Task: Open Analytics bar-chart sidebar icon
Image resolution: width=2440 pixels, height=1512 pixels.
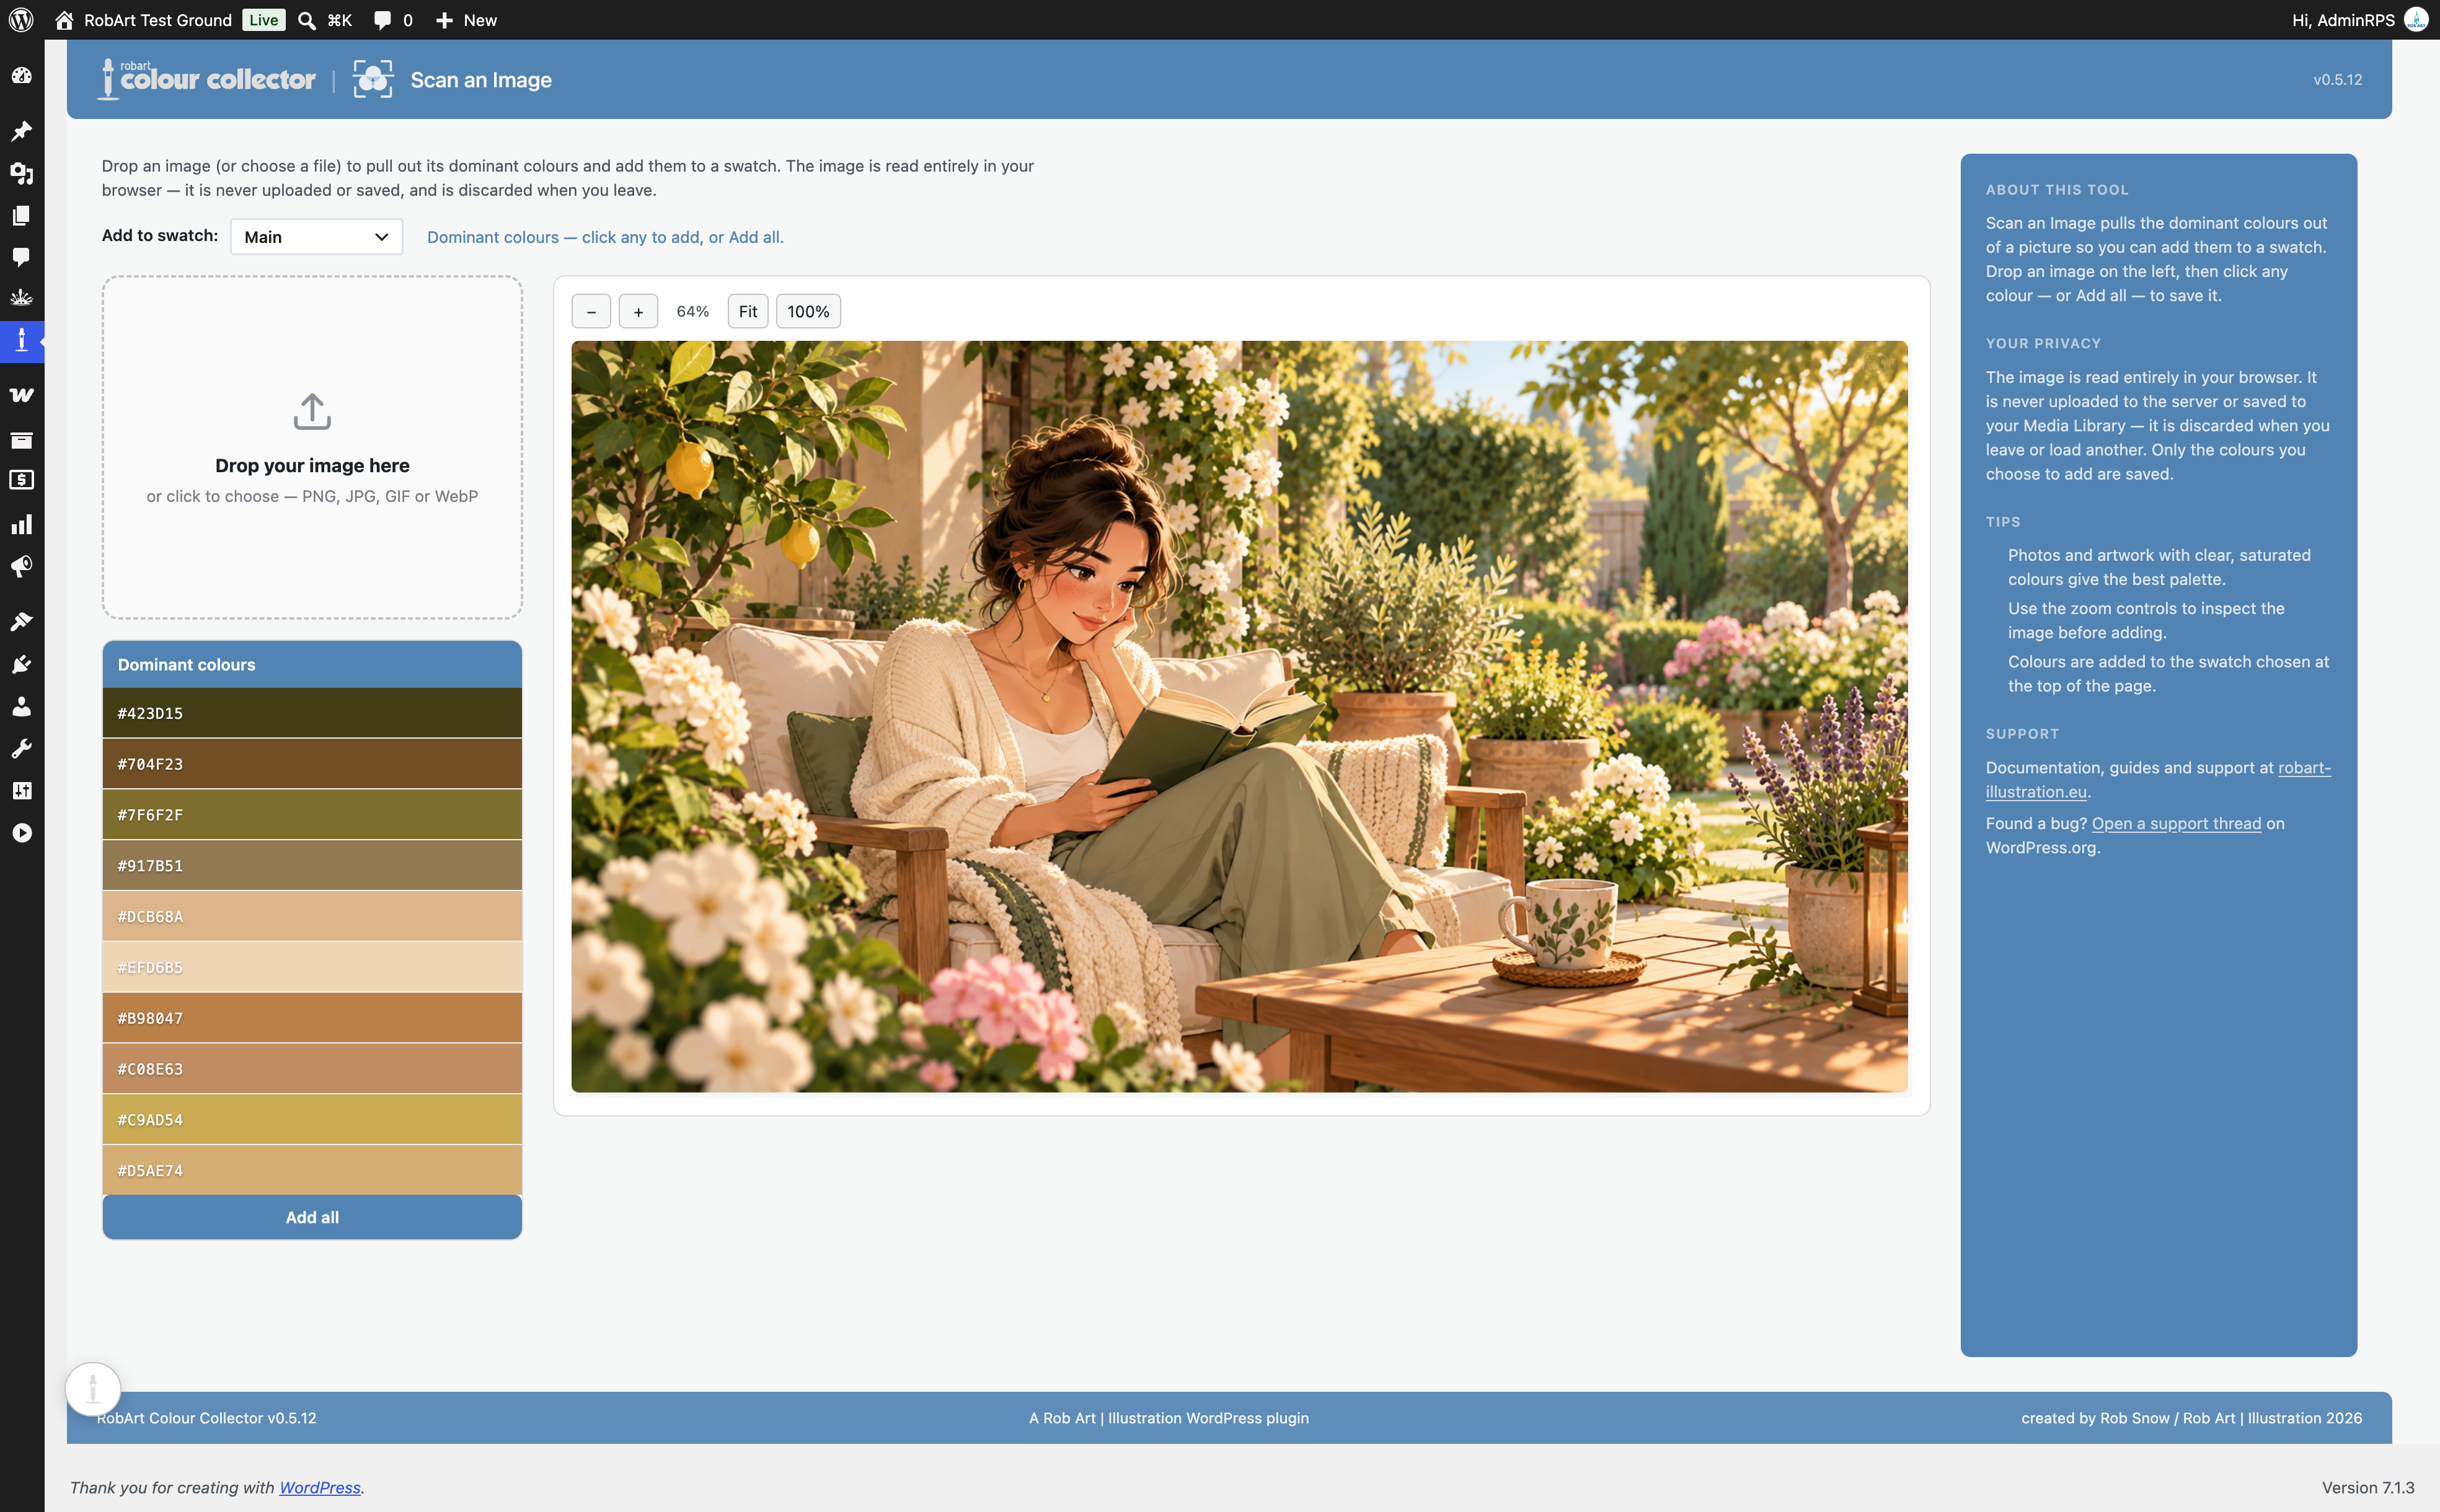Action: pos(21,524)
